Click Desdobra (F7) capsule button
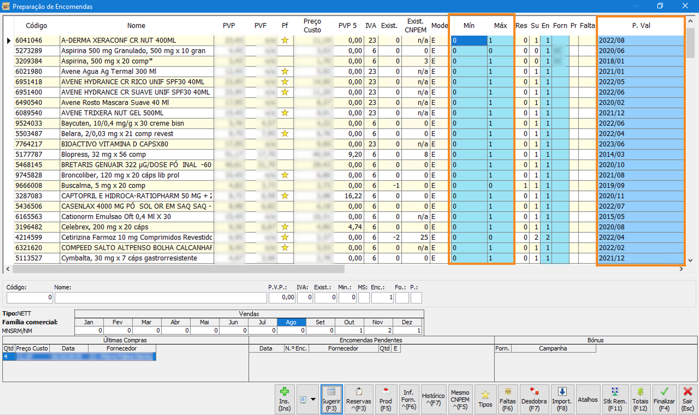This screenshot has height=415, width=699. point(534,399)
